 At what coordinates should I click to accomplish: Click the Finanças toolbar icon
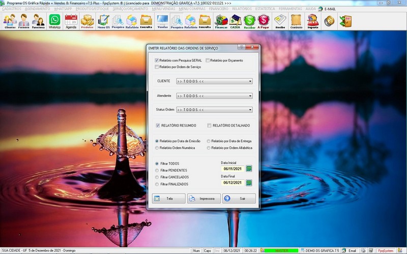(x=221, y=21)
